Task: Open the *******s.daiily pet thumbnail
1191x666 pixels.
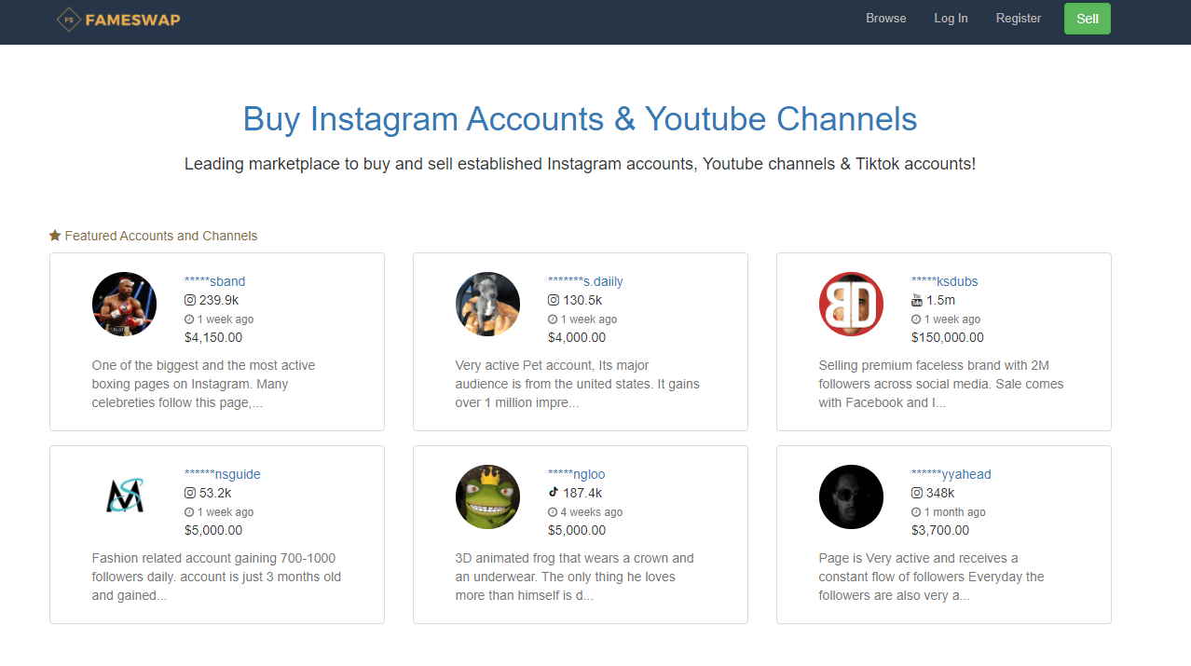Action: [487, 304]
